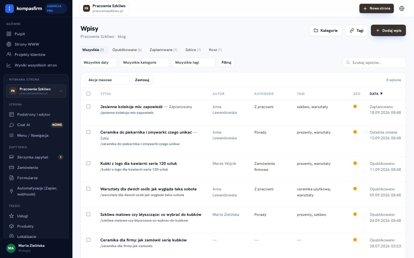Select the Jesienna kolekcja mis row checkbox

click(88, 106)
